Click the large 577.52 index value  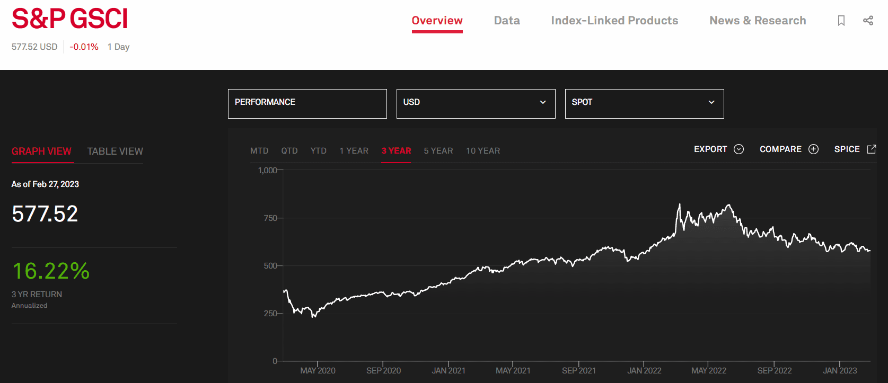(45, 214)
